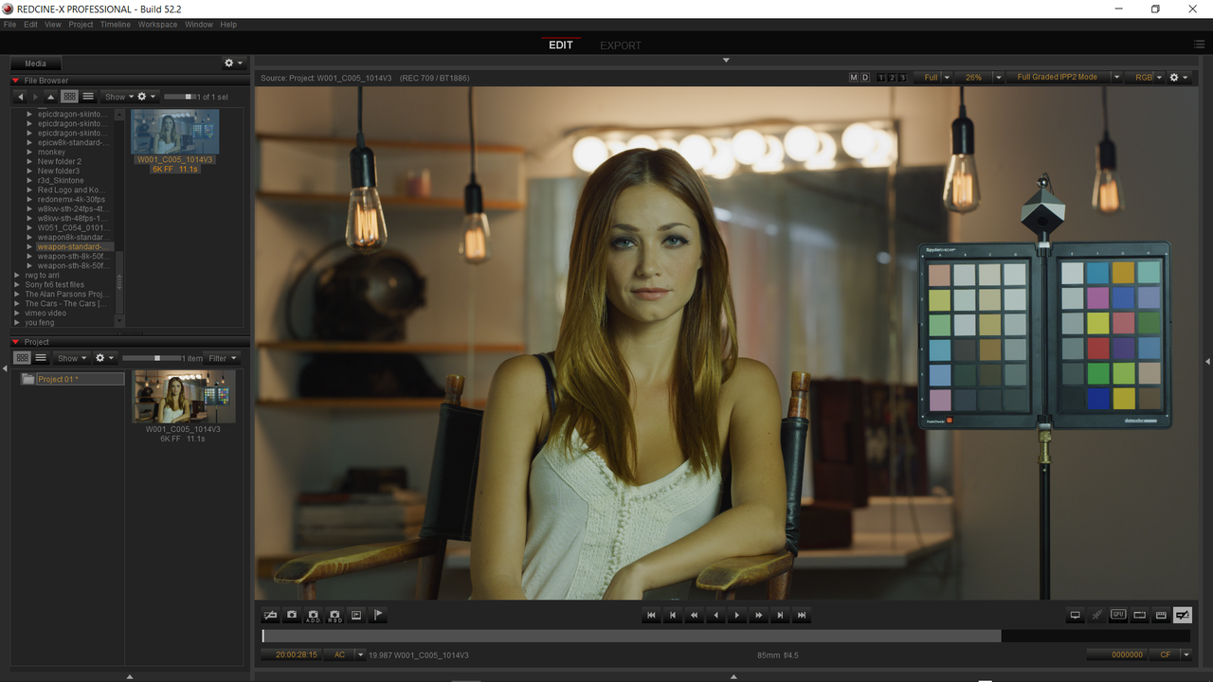Screen dimensions: 1213x682
Task: Collapse the File Browser section
Action: pos(15,81)
